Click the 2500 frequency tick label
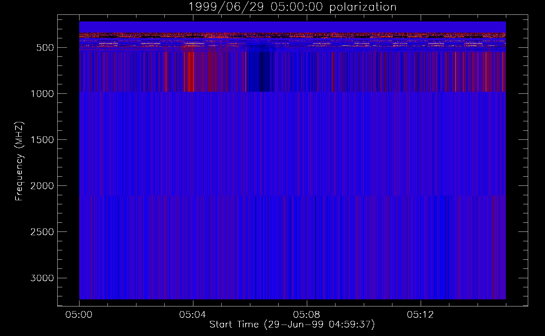Viewport: 545px width, 336px height. [x=42, y=232]
